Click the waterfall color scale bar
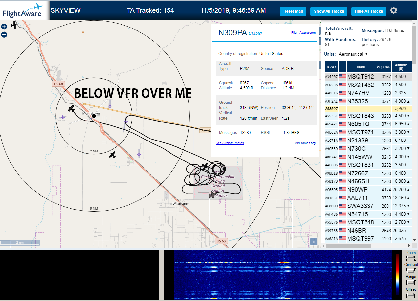418x301 pixels. (397, 274)
